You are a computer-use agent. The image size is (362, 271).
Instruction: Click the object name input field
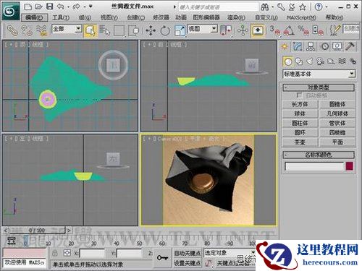click(x=314, y=166)
